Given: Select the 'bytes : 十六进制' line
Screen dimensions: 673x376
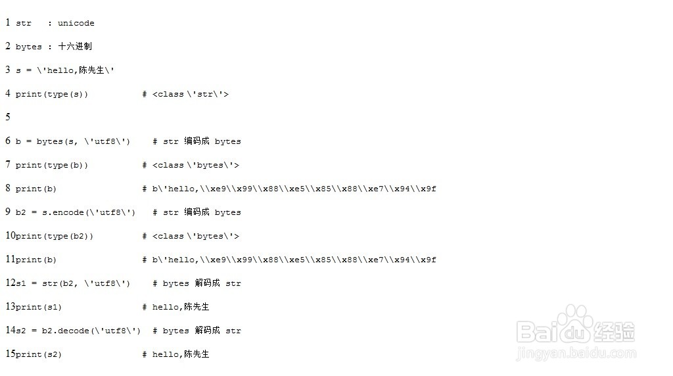Looking at the screenshot, I should (x=54, y=47).
